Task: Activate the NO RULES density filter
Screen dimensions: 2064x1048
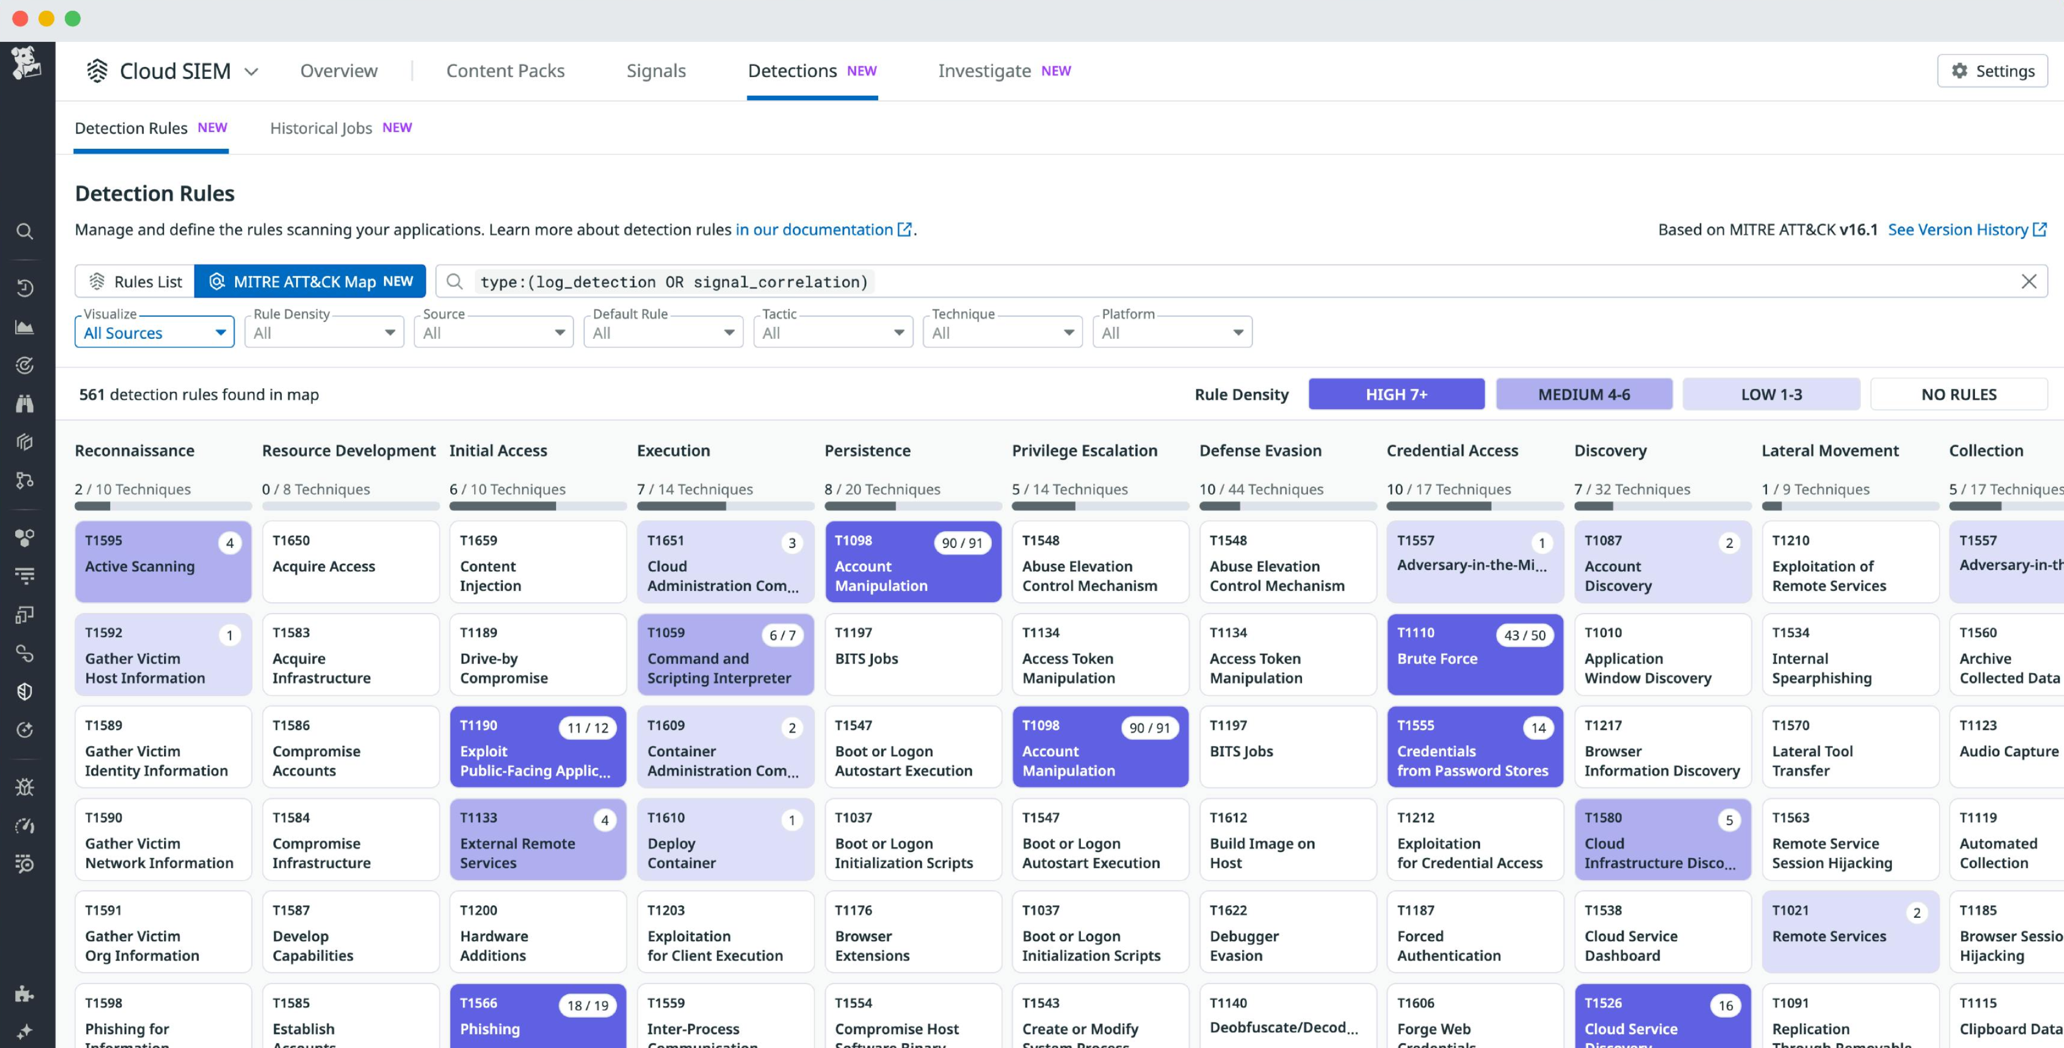Action: click(1960, 393)
